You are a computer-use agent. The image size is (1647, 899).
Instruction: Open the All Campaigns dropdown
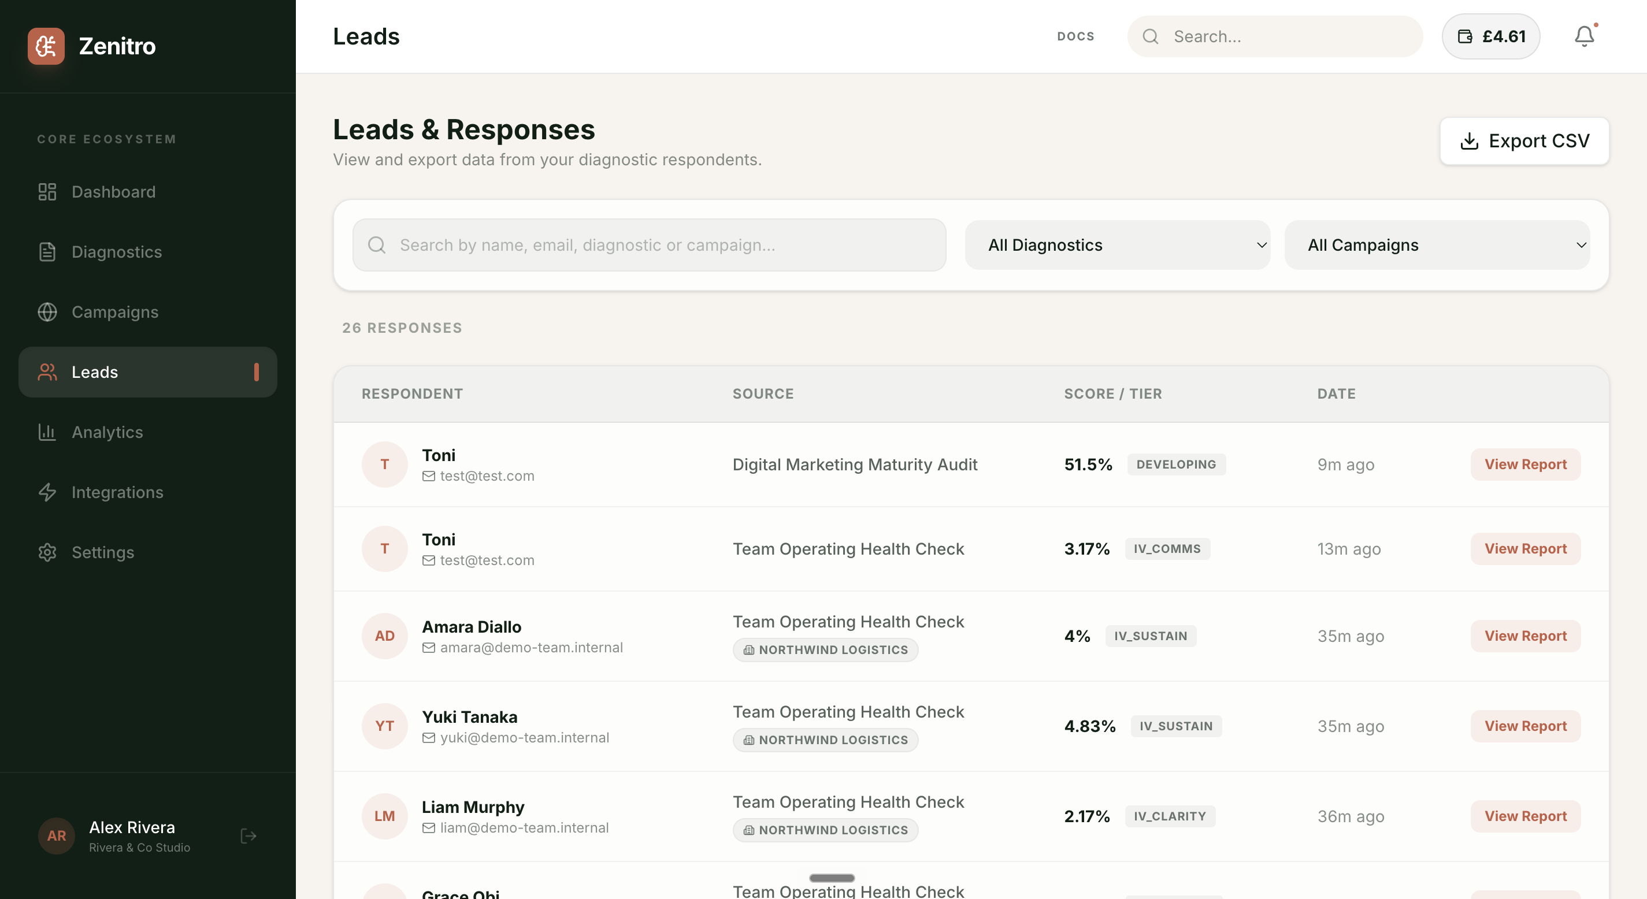[1437, 245]
